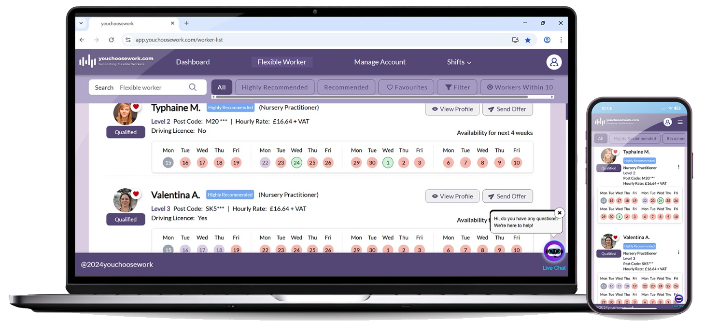Viewport: 704px width, 321px height.
Task: Reload the page with the refresh icon
Action: point(111,40)
